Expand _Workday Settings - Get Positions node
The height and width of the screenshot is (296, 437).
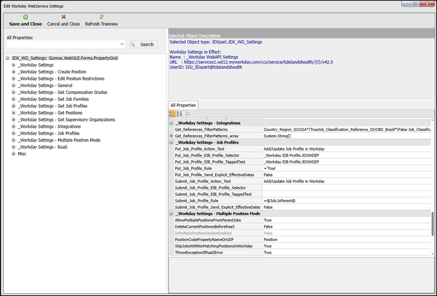tap(14, 113)
